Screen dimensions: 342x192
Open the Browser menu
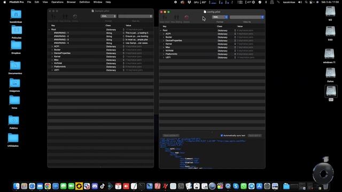[x=71, y=2]
